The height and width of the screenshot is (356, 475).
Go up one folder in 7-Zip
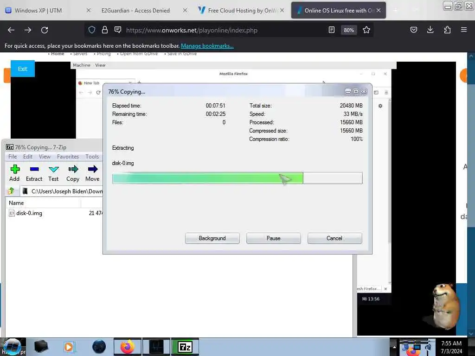12,191
